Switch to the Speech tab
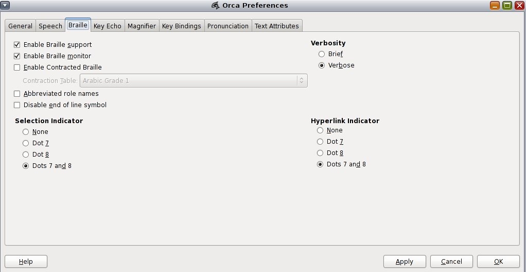The image size is (526, 272). pyautogui.click(x=50, y=26)
